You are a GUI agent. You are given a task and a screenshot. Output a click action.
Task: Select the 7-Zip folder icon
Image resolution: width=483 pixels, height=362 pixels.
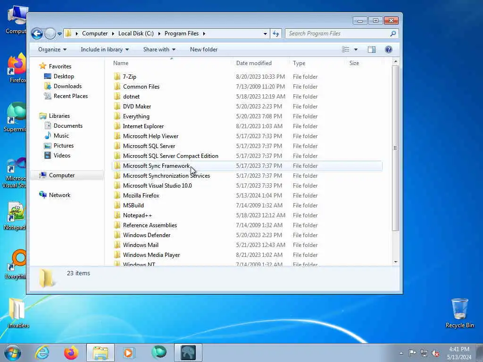click(117, 77)
